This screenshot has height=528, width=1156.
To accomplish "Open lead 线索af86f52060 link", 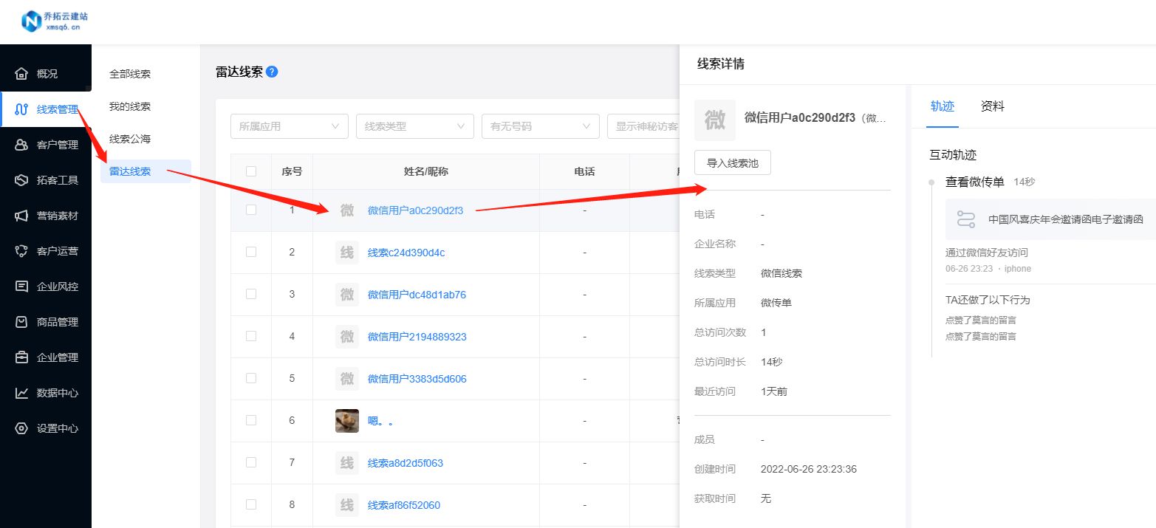I will (x=404, y=505).
